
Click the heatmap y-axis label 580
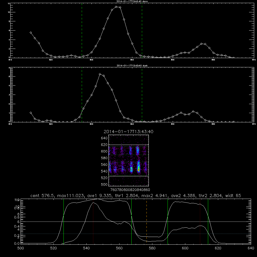[104, 158]
